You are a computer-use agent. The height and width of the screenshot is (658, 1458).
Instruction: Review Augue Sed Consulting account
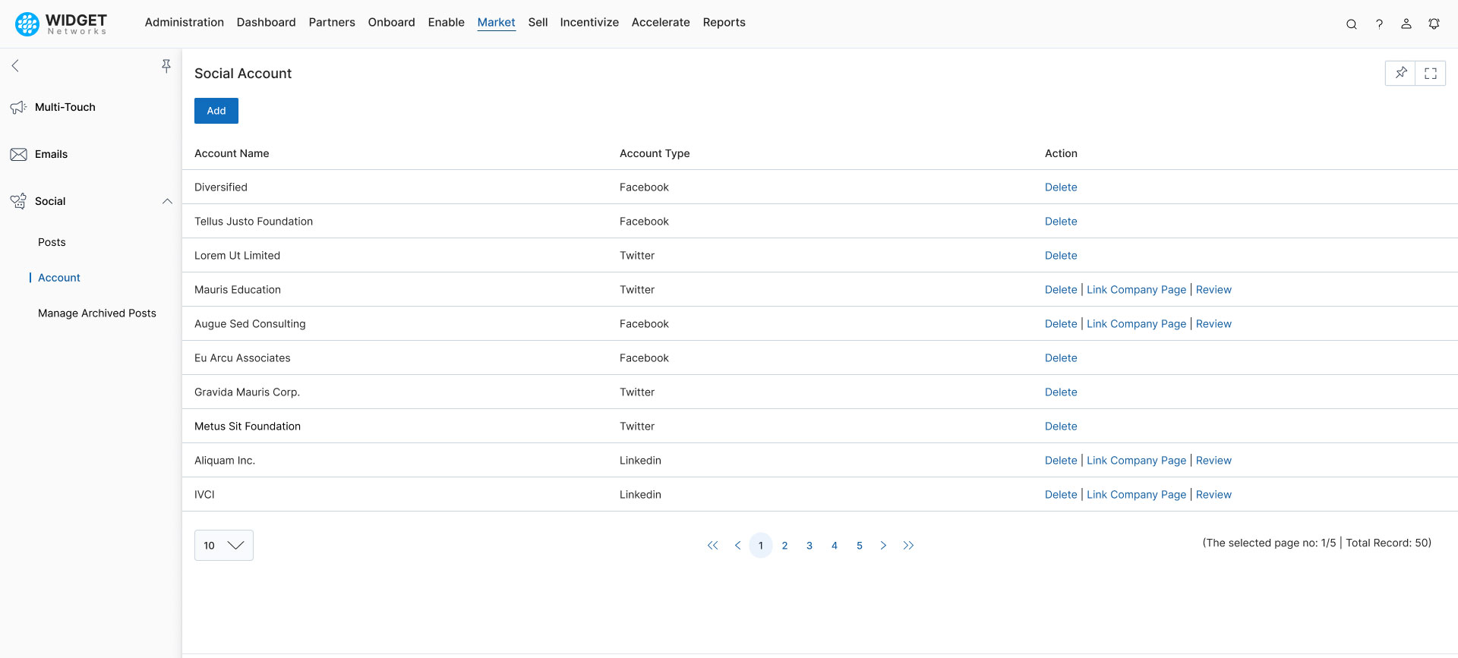1214,324
